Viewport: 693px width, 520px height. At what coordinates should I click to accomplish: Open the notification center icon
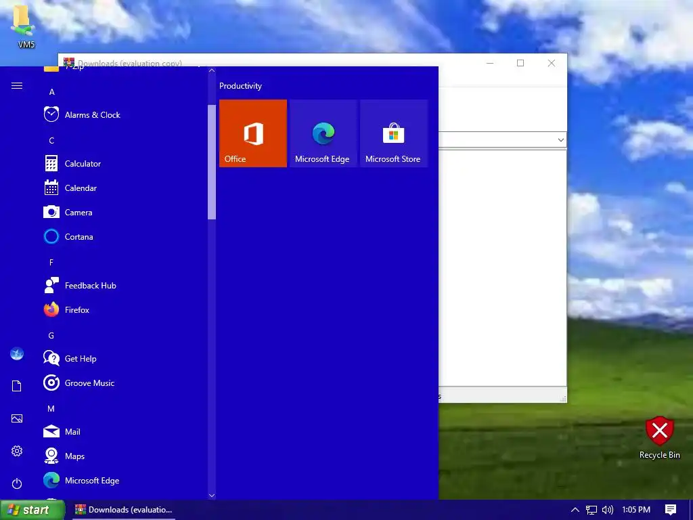click(x=671, y=510)
